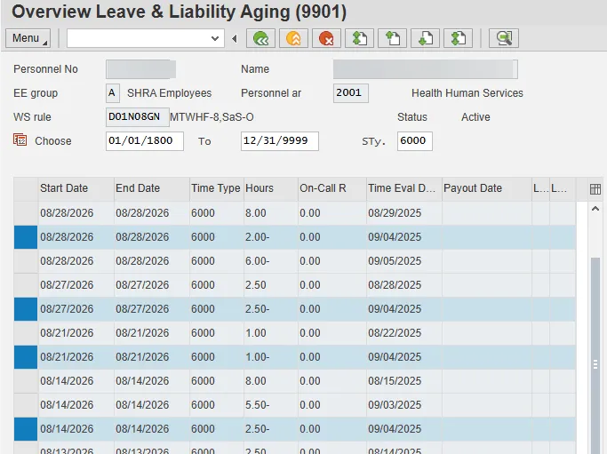Open table column settings icon

point(595,188)
